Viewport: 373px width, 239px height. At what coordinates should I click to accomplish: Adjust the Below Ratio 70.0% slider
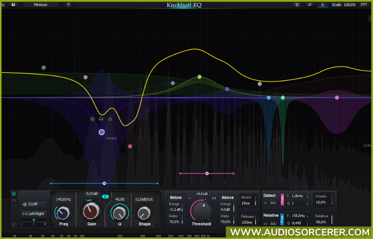pyautogui.click(x=175, y=219)
